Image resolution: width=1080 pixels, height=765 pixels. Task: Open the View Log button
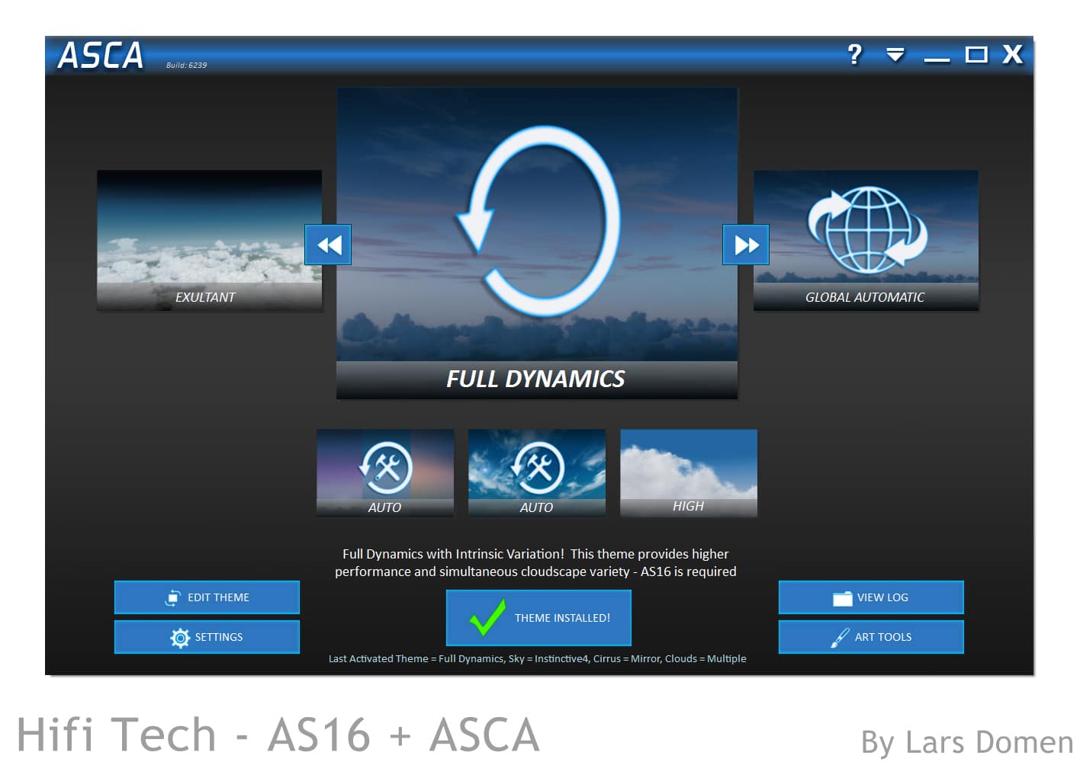[x=870, y=597]
